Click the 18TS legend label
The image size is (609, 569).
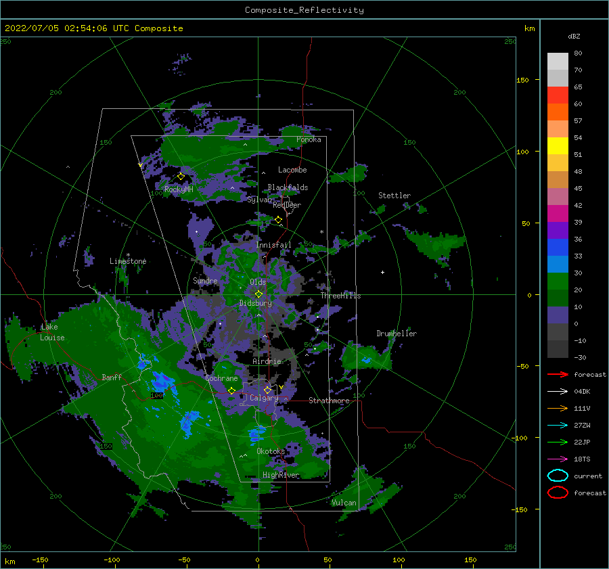click(582, 459)
